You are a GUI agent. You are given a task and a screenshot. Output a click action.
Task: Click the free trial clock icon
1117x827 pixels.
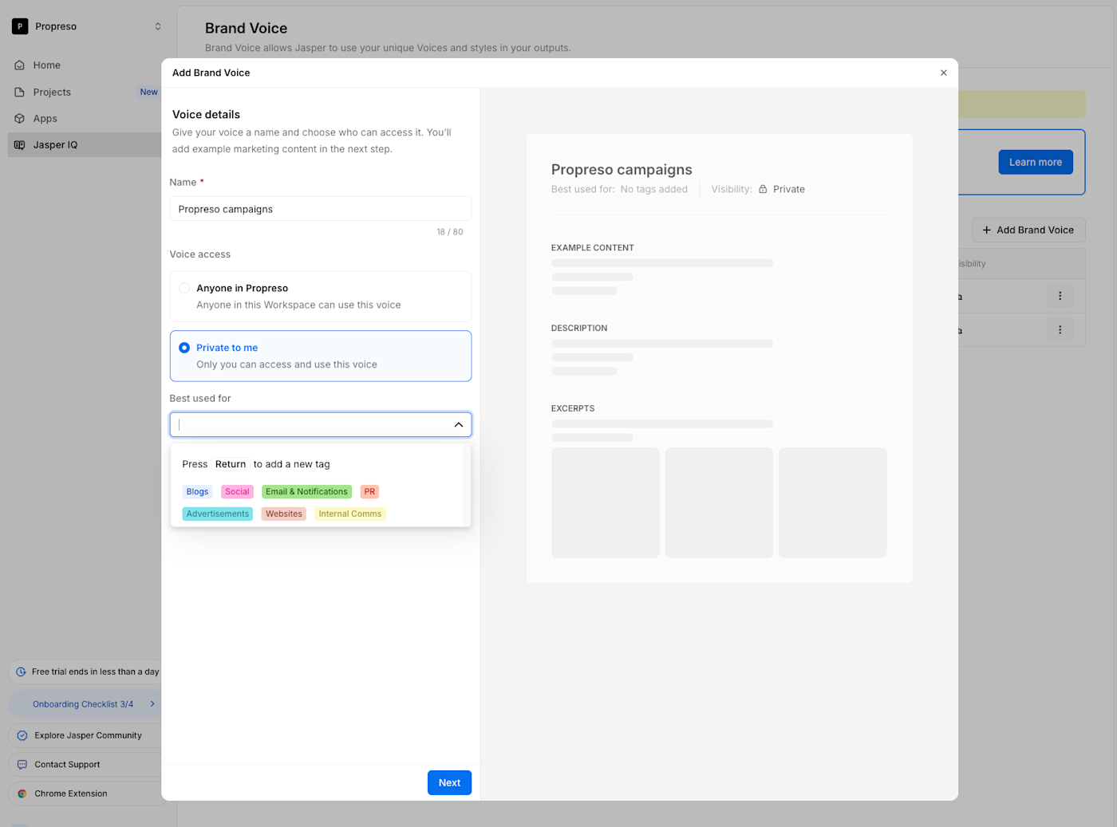pyautogui.click(x=22, y=671)
